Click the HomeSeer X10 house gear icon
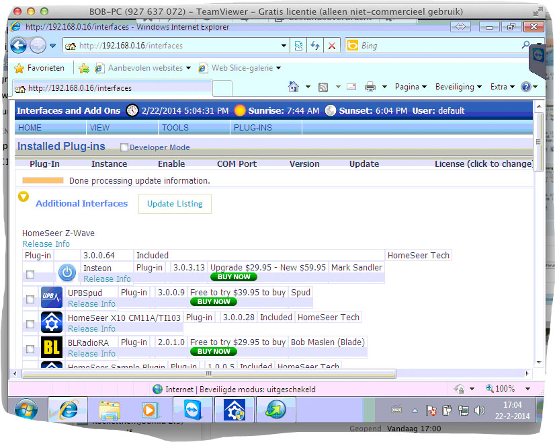Image resolution: width=555 pixels, height=442 pixels. click(52, 322)
